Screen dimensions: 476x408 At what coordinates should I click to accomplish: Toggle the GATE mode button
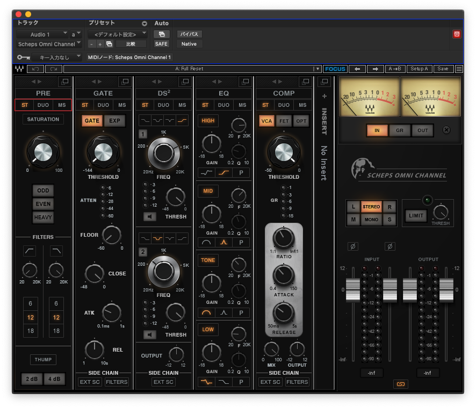pos(92,121)
